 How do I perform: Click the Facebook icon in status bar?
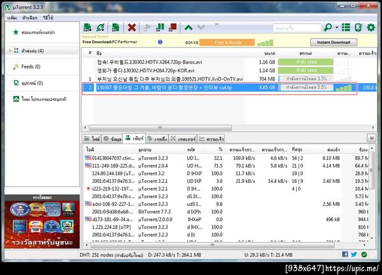[x=345, y=254]
